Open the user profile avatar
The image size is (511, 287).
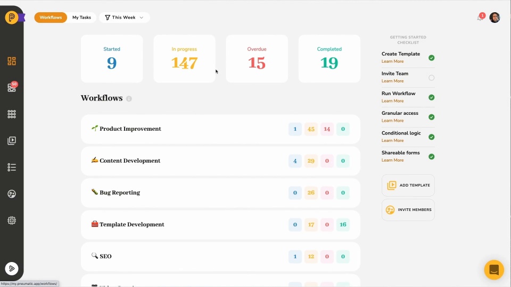(494, 18)
